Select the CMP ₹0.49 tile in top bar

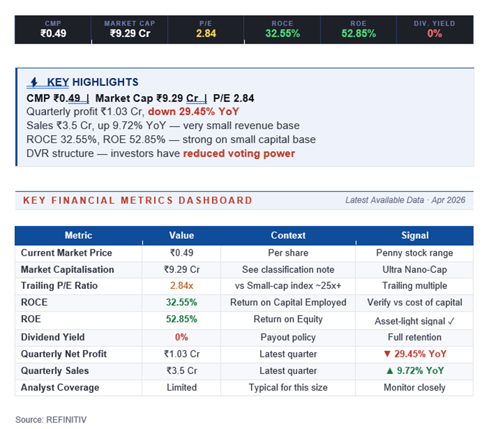(53, 30)
